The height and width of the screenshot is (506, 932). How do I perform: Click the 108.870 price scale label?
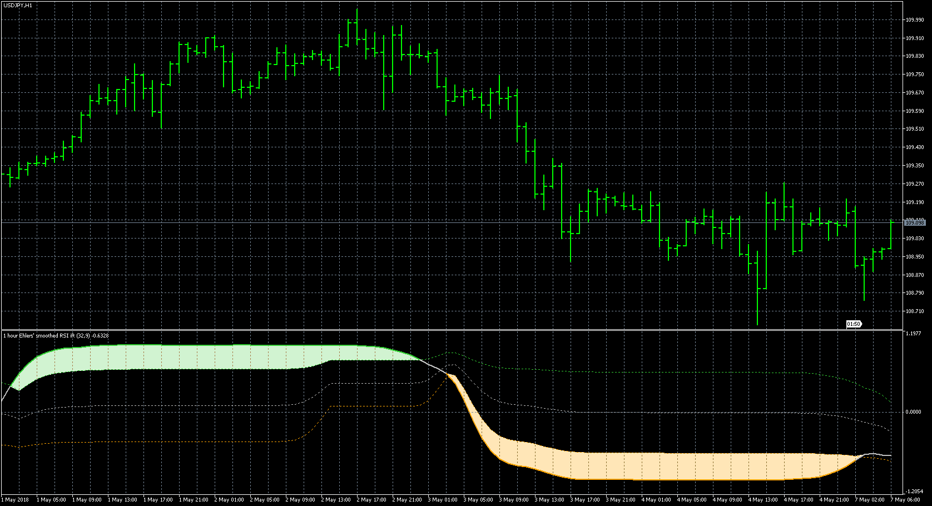point(915,275)
